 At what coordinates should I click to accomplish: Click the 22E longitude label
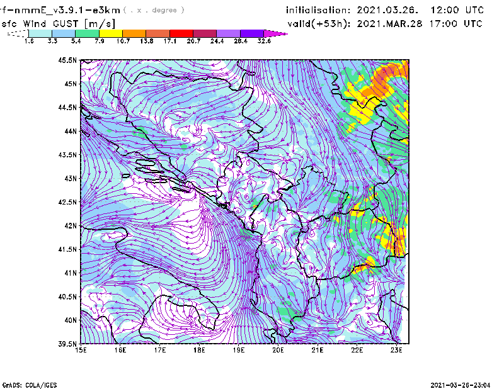point(357,350)
